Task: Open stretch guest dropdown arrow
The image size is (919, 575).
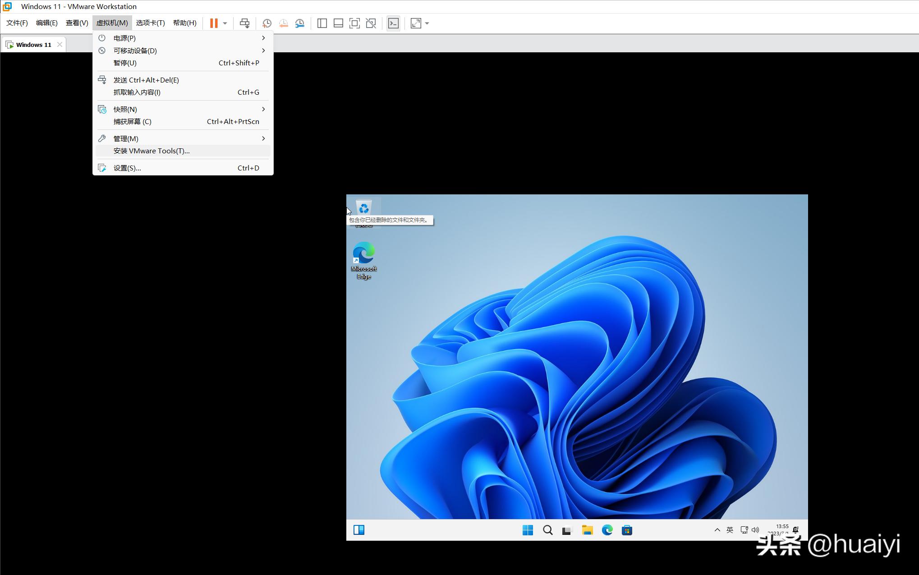Action: coord(427,23)
